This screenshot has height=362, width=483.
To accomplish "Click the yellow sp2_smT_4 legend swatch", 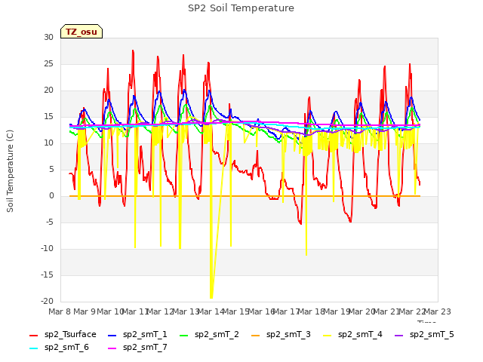I will click(328, 335).
